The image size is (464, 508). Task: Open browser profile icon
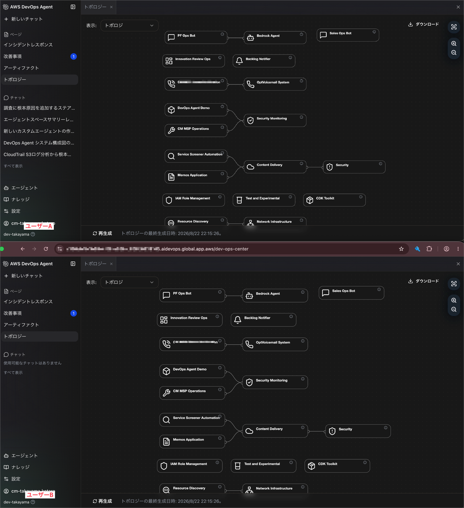click(x=446, y=249)
